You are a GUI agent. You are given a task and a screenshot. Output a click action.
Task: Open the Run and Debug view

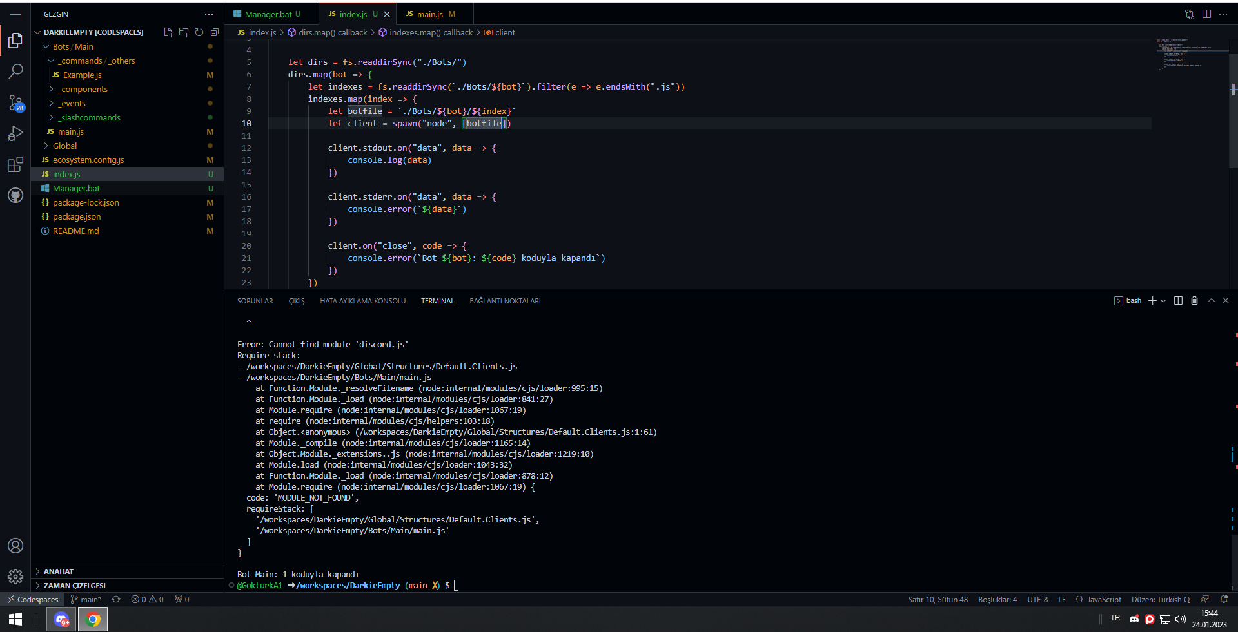[15, 133]
